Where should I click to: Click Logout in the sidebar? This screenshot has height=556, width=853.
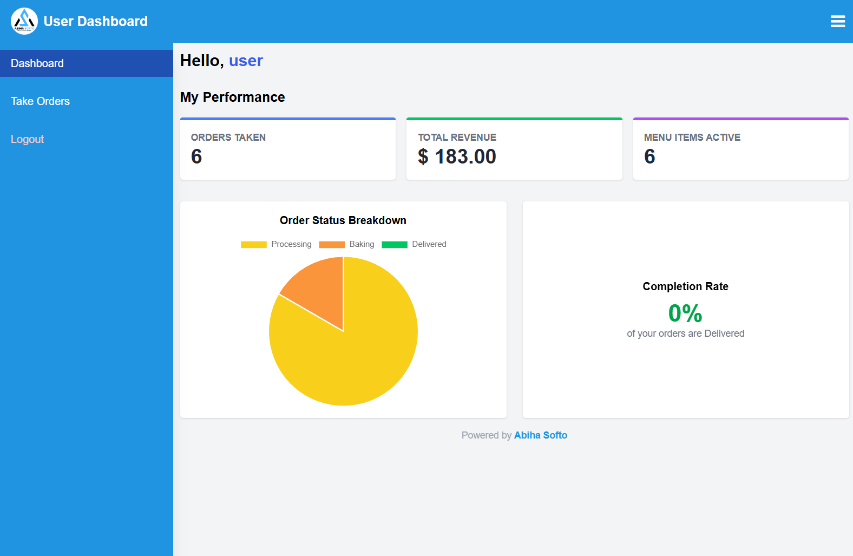coord(87,139)
